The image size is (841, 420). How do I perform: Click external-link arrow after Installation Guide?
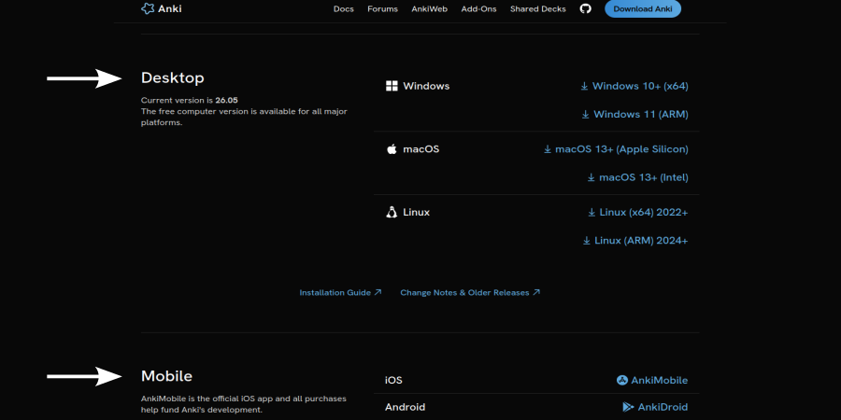[x=378, y=292]
